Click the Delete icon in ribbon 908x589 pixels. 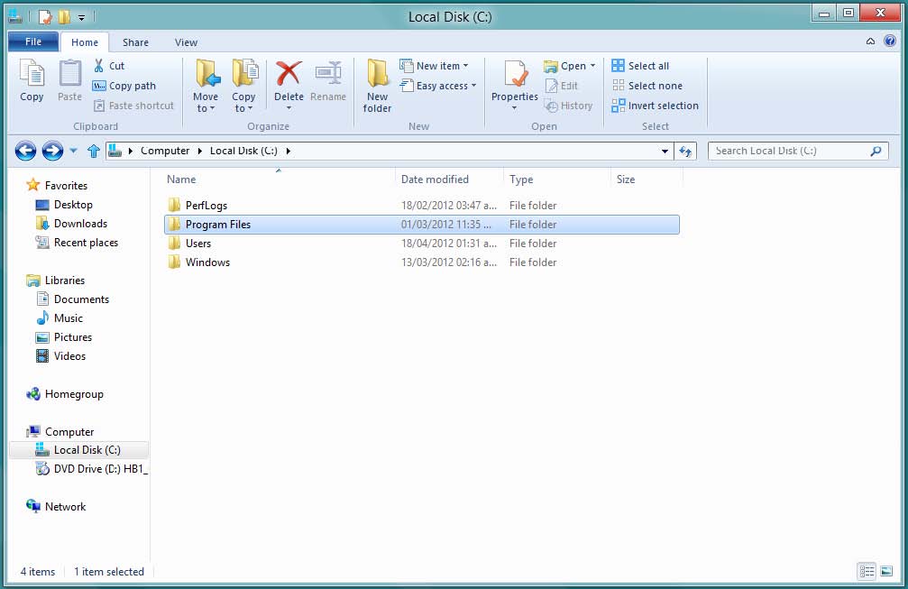[289, 76]
